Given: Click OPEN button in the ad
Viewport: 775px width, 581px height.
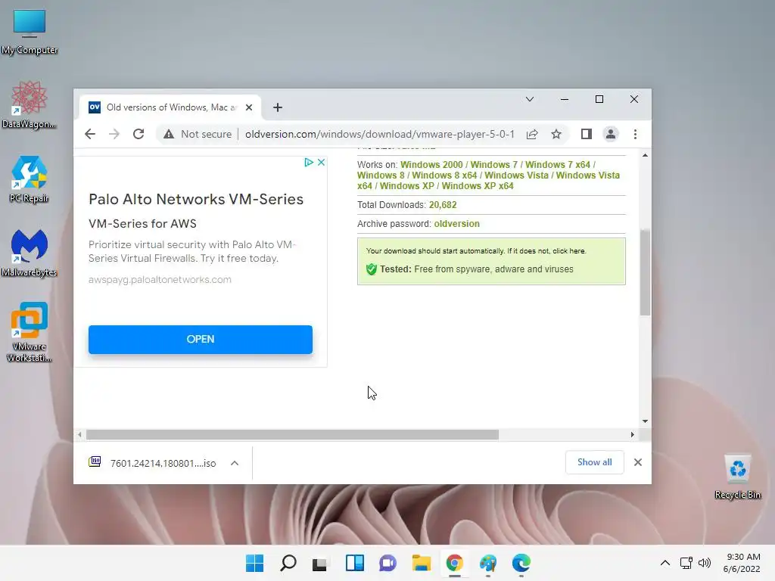Looking at the screenshot, I should tap(200, 340).
